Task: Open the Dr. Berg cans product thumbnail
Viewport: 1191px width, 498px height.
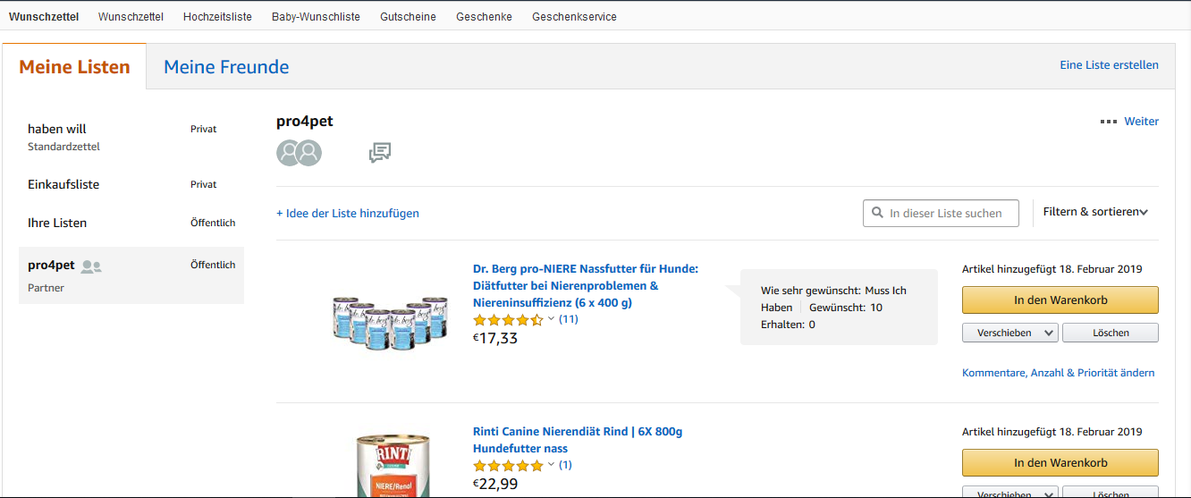Action: (x=389, y=317)
